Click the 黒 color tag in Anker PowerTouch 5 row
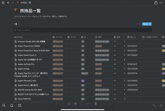Image resolution: width=165 pixels, height=111 pixels. click(83, 55)
